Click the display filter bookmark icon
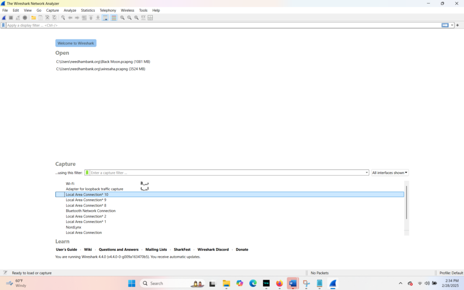 click(x=4, y=25)
